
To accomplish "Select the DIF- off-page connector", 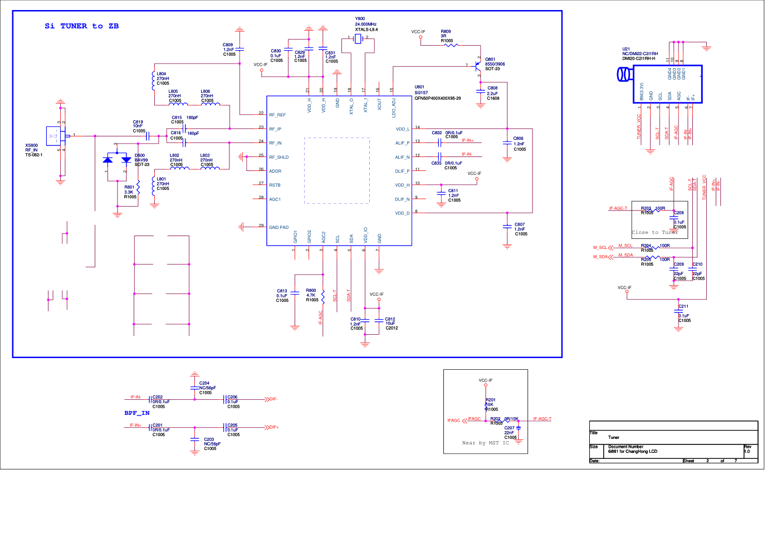I will click(271, 399).
